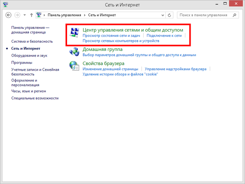Expand the address bar history dropdown
This screenshot has width=245, height=184.
click(x=162, y=15)
